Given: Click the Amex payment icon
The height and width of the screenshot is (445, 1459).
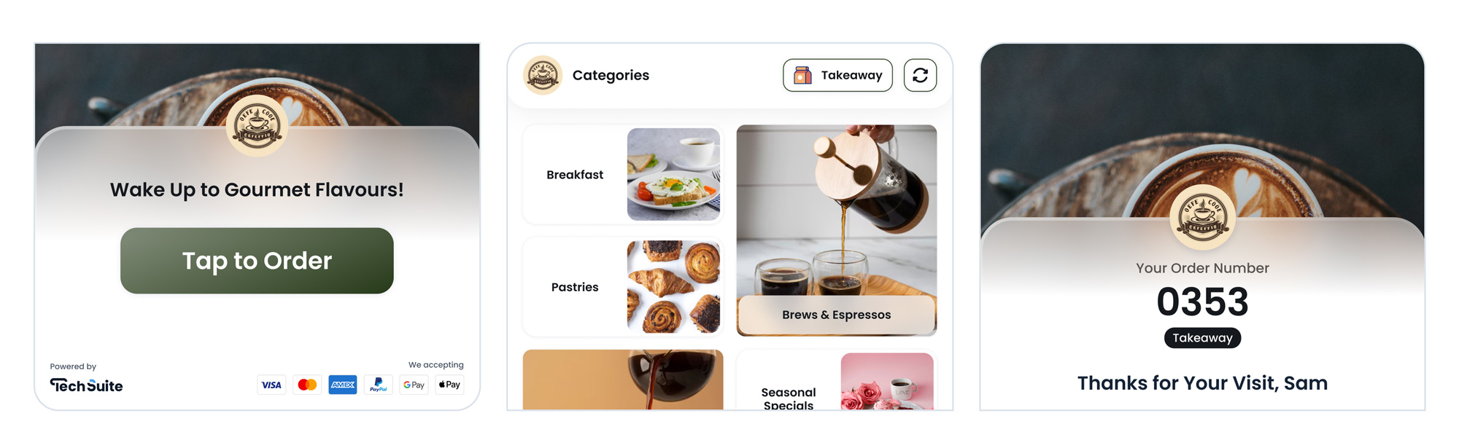Looking at the screenshot, I should pyautogui.click(x=343, y=385).
